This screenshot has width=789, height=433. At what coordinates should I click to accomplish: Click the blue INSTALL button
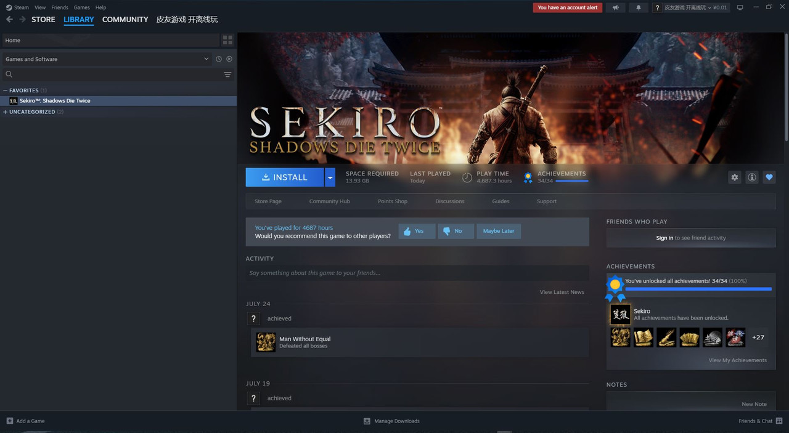285,177
